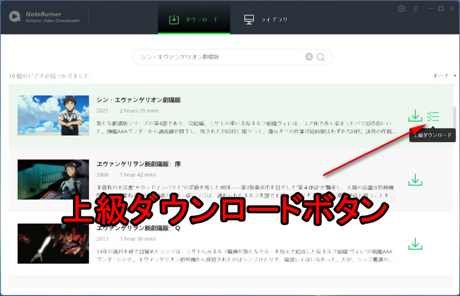This screenshot has height=296, width=460.
Task: Click the title ヱヴァンゲリヲン新劇場版：序
Action: pos(139,164)
